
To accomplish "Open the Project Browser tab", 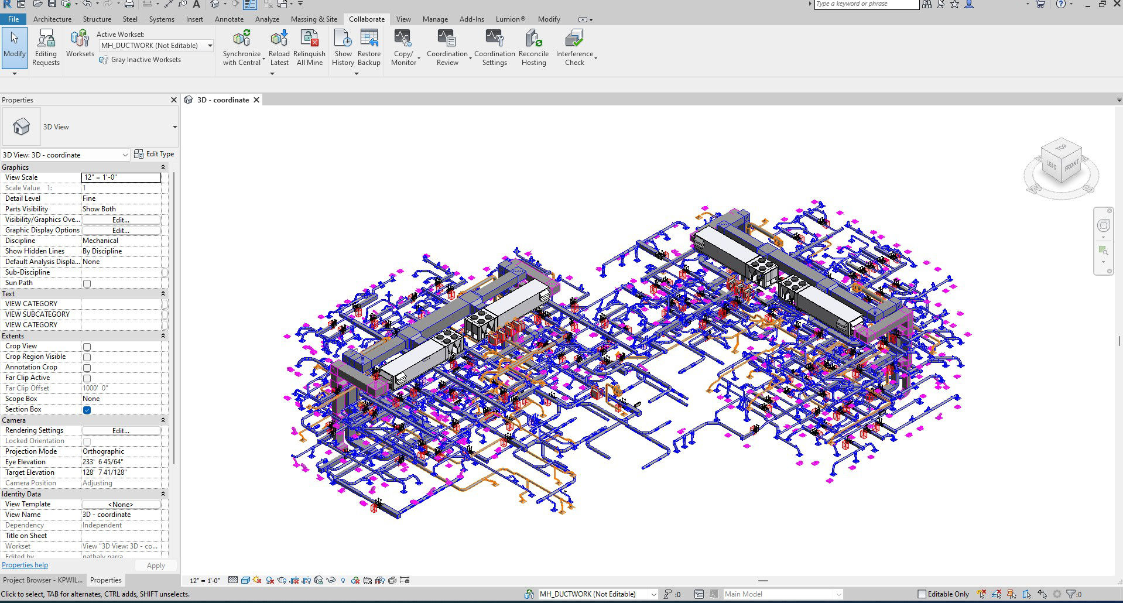I will tap(43, 580).
